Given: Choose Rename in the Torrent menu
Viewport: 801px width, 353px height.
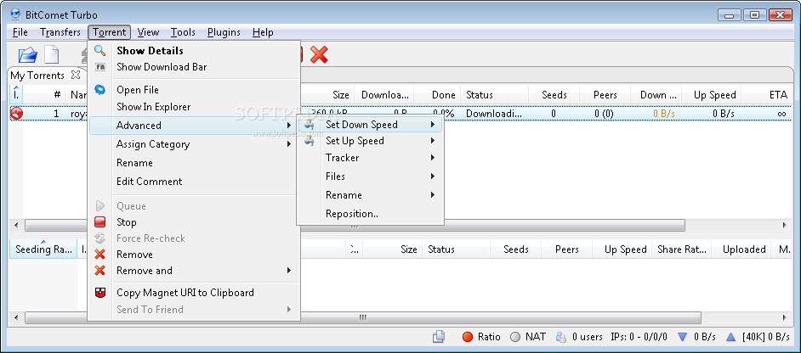Looking at the screenshot, I should pyautogui.click(x=194, y=163).
